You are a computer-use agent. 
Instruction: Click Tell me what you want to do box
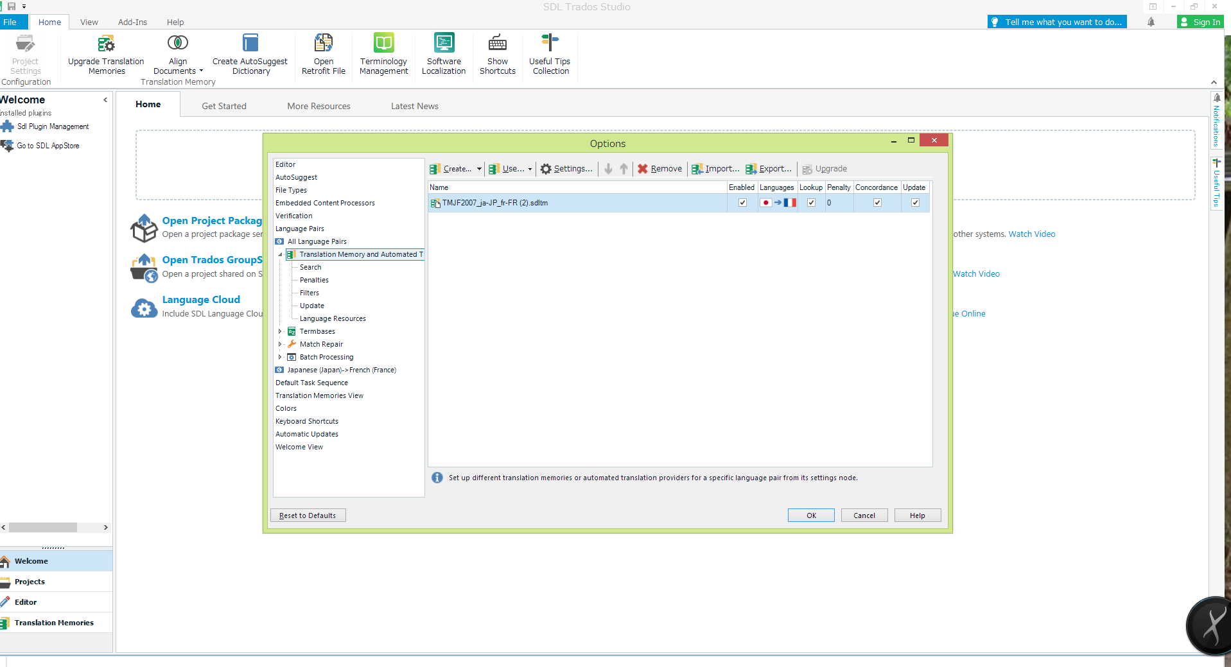[1057, 22]
